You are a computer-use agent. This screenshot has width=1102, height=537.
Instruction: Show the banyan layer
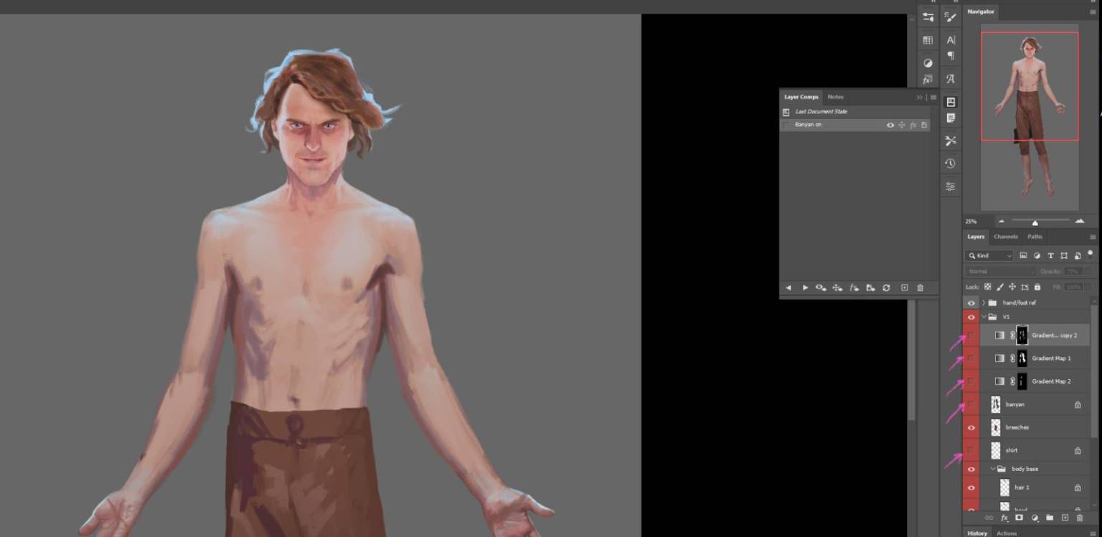(971, 404)
